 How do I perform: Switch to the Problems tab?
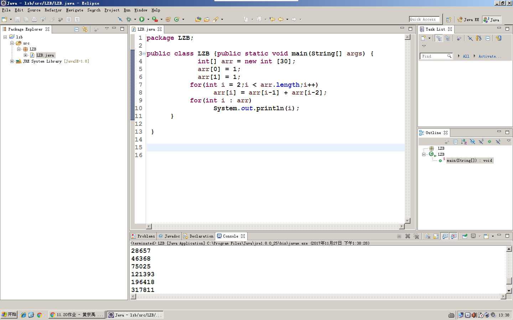tap(143, 236)
